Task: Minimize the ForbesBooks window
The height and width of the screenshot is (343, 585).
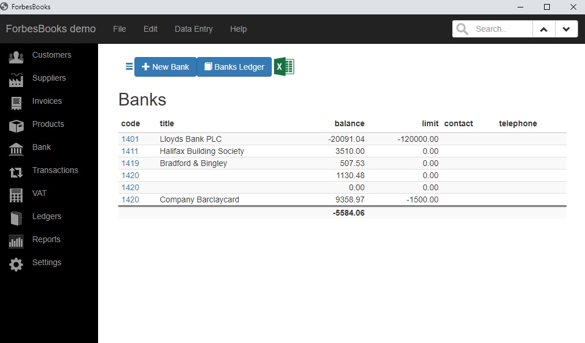Action: click(520, 7)
